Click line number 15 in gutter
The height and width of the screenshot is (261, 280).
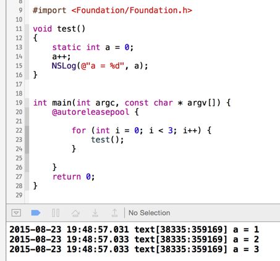point(19,66)
